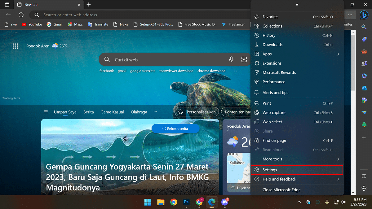The height and width of the screenshot is (209, 372).
Task: Click the Refresh cerita button
Action: tap(175, 128)
